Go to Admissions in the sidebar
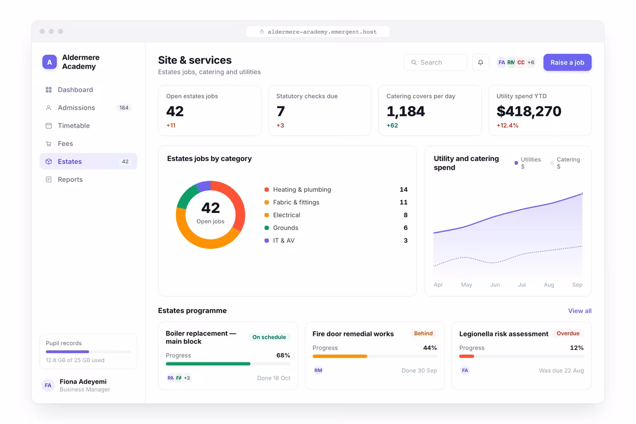The width and height of the screenshot is (636, 424). [x=89, y=108]
